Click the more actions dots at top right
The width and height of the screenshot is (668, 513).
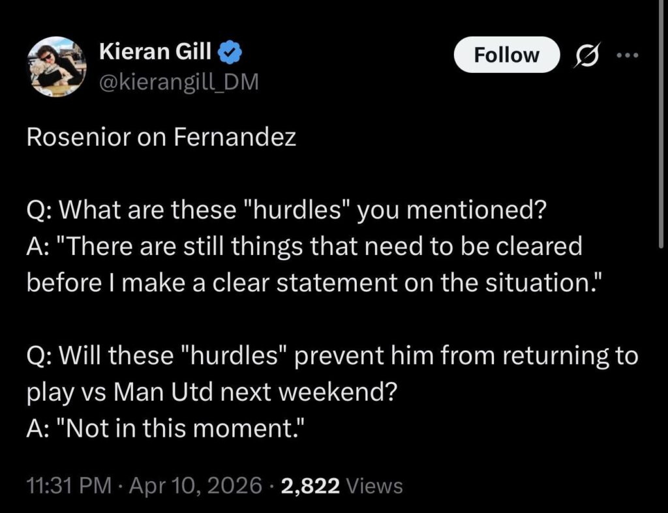pos(628,55)
